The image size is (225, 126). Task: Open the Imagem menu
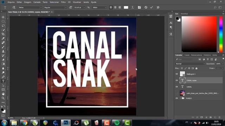(27, 2)
